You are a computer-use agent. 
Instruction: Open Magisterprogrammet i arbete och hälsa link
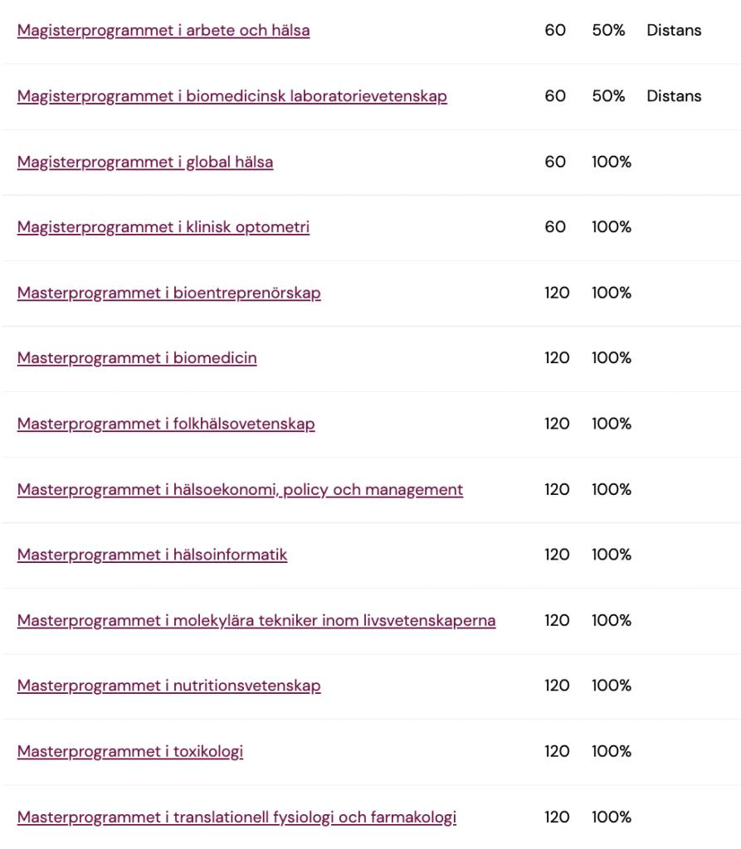click(x=163, y=31)
